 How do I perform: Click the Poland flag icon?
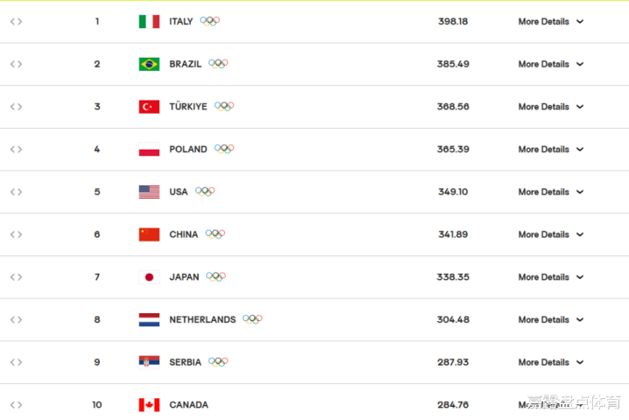149,150
